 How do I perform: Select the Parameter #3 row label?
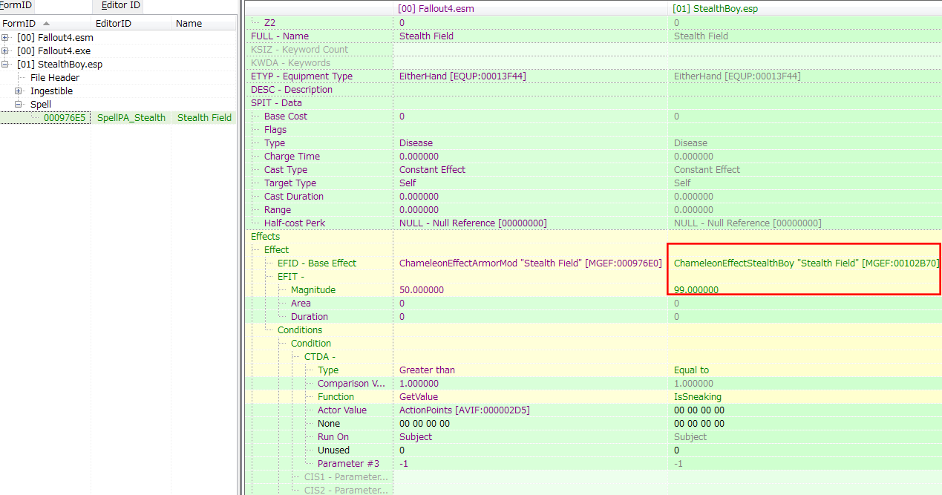(x=348, y=463)
